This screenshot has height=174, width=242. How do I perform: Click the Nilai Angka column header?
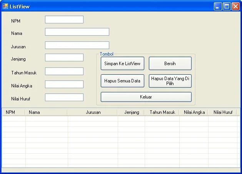pyautogui.click(x=193, y=112)
